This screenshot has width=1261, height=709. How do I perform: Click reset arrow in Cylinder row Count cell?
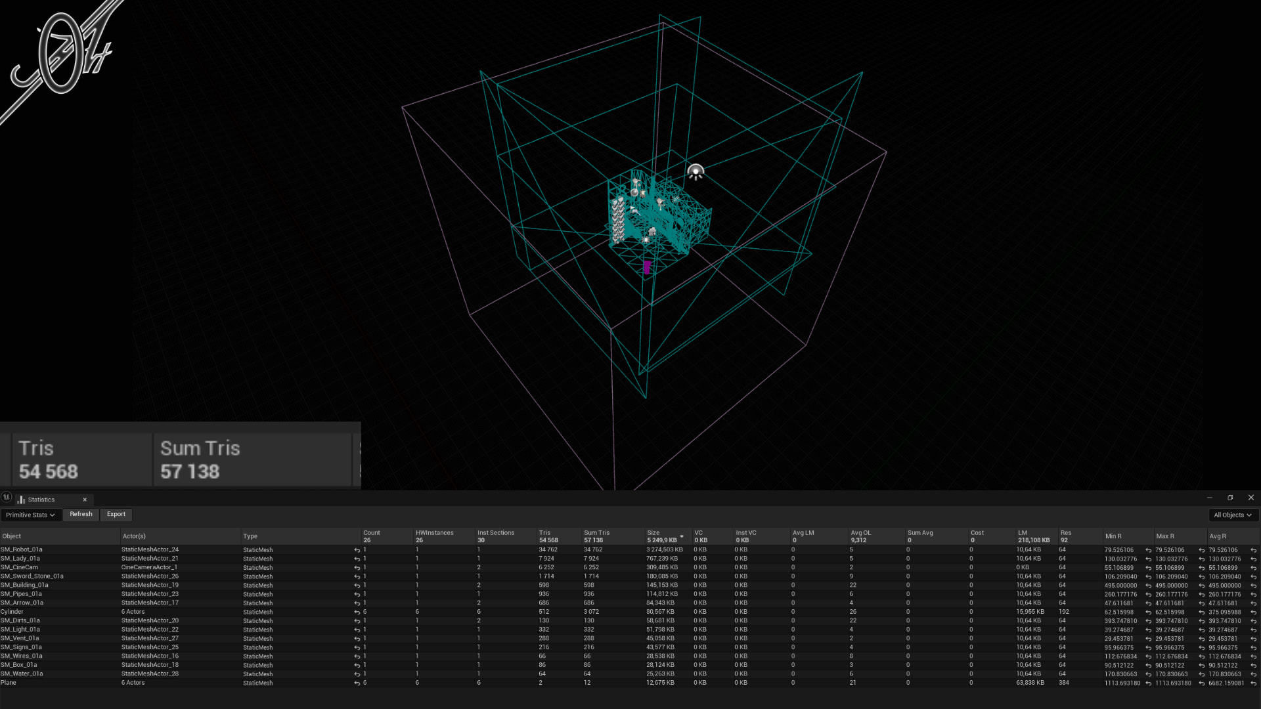[357, 612]
